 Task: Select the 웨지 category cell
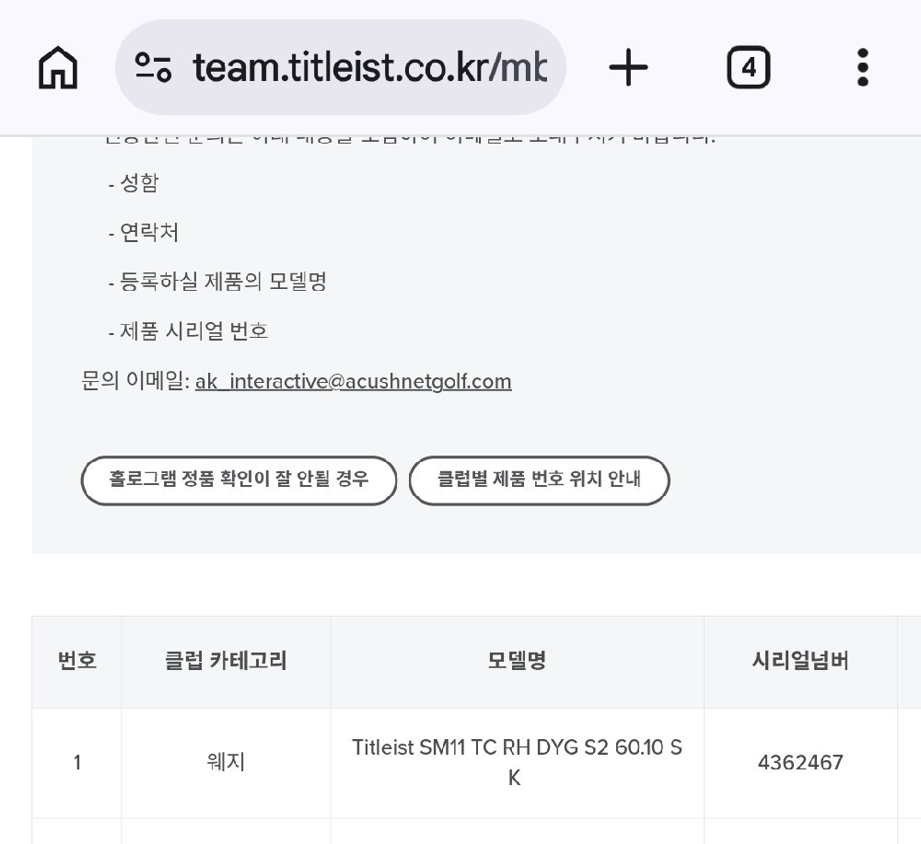tap(227, 762)
